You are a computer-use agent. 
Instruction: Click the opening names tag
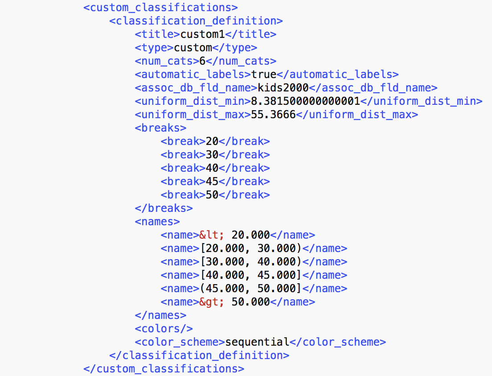click(157, 222)
